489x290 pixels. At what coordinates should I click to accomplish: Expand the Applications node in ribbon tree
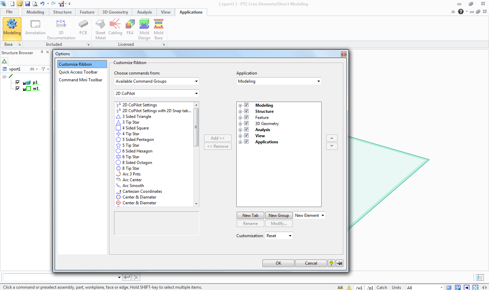point(240,142)
